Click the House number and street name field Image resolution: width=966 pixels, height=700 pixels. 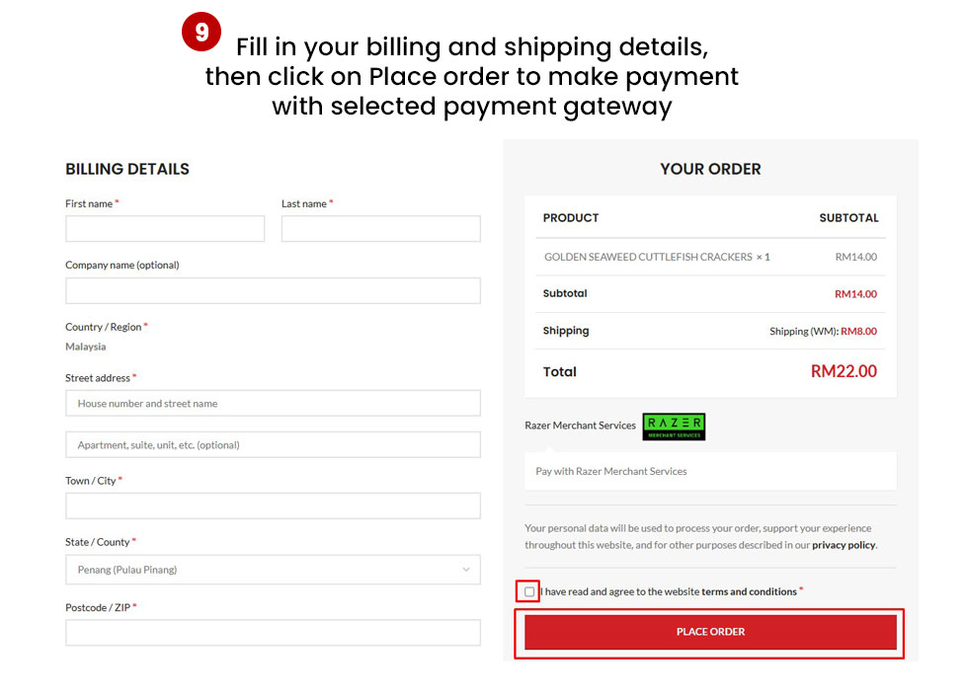point(273,403)
